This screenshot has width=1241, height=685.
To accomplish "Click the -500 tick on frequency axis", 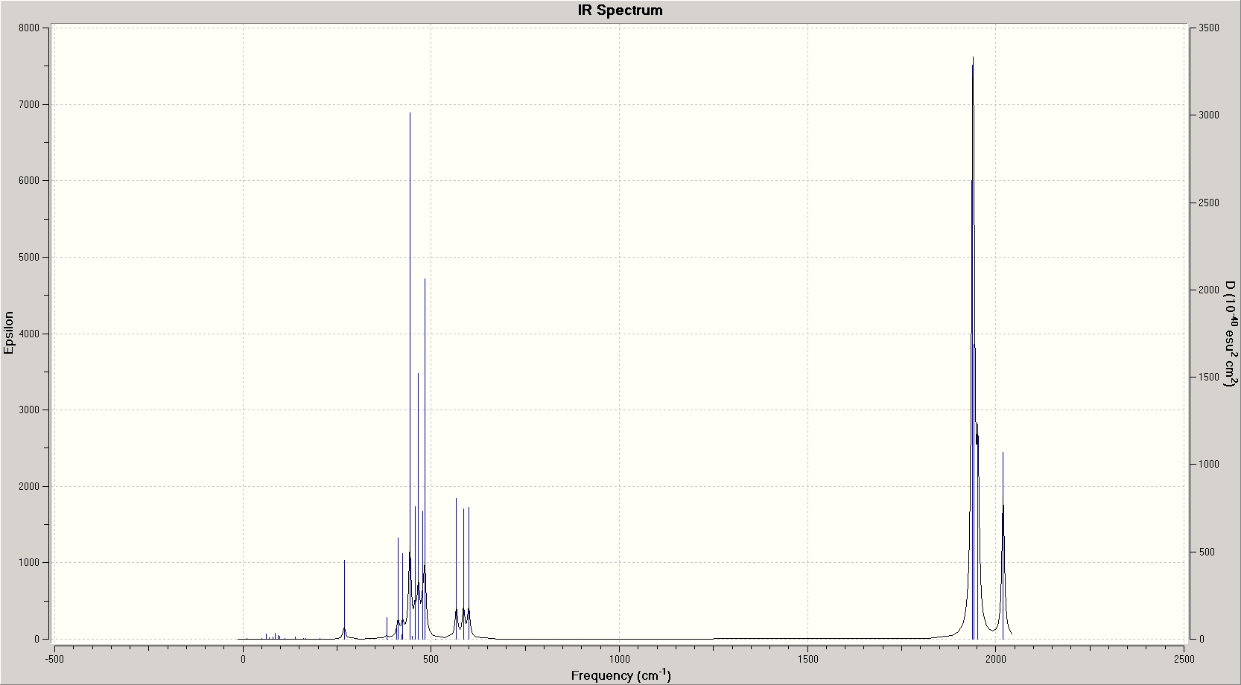I will [x=54, y=659].
